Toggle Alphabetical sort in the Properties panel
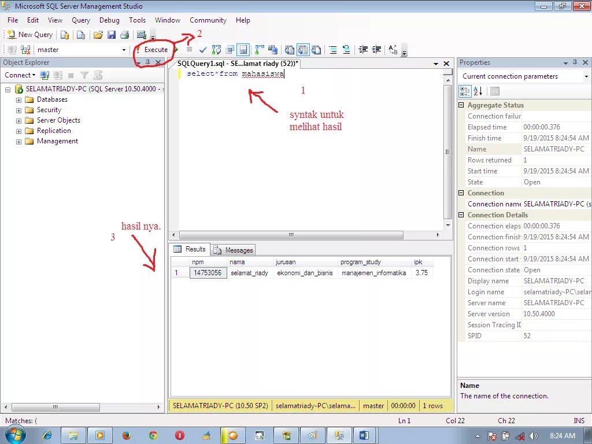Viewport: 592px width, 444px height. [x=478, y=91]
